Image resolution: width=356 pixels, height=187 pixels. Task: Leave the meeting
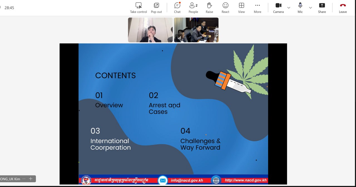pos(343,8)
